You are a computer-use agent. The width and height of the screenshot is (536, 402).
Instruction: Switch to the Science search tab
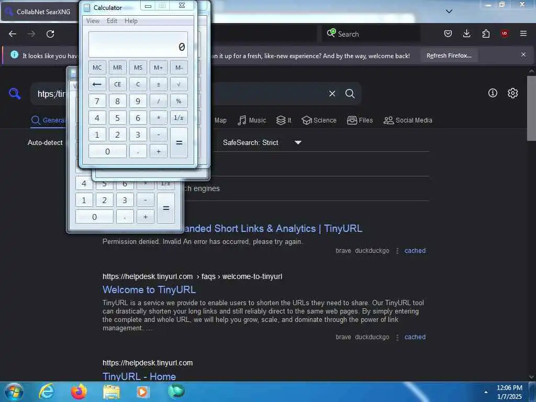pyautogui.click(x=319, y=120)
